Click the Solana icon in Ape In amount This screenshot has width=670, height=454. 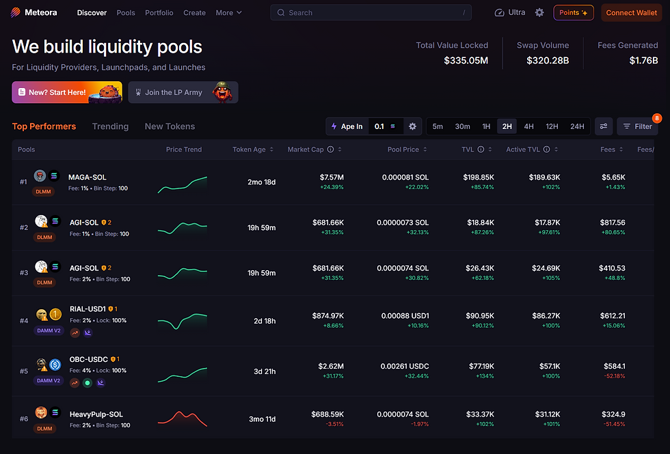click(392, 126)
